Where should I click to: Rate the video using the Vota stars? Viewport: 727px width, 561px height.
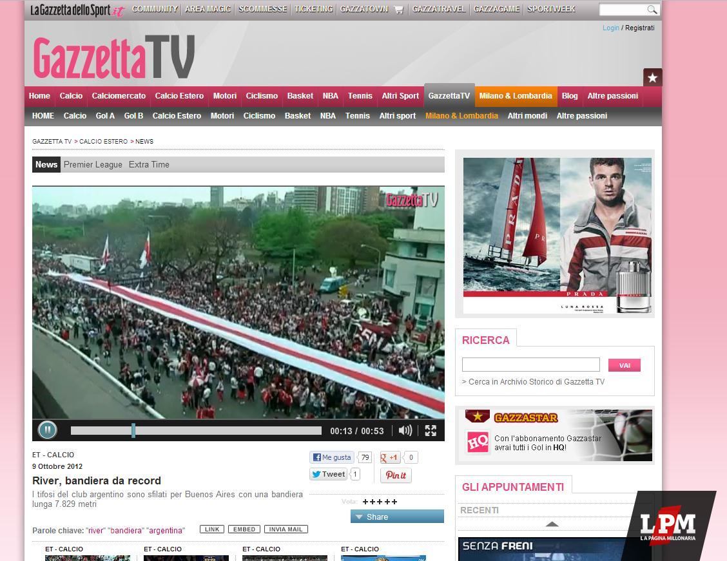coord(380,502)
